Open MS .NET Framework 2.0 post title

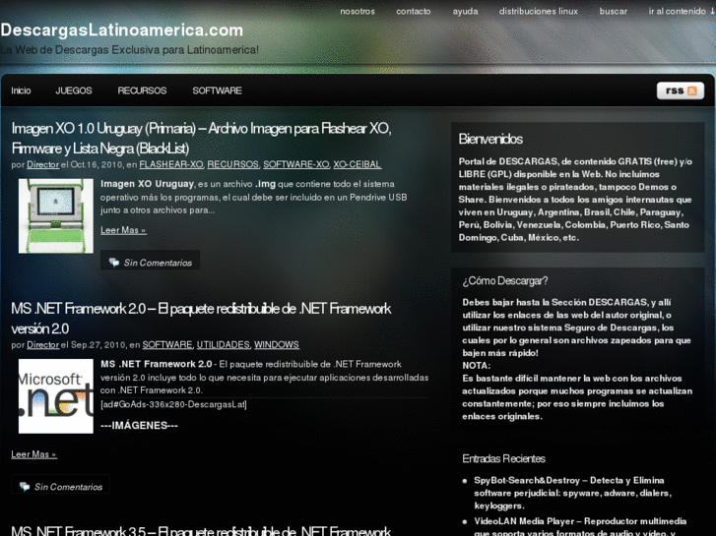(x=201, y=319)
